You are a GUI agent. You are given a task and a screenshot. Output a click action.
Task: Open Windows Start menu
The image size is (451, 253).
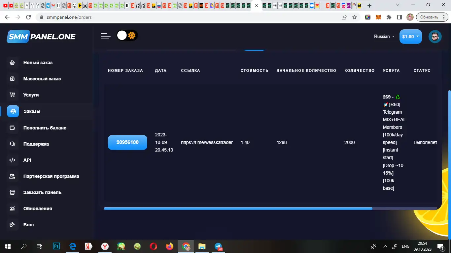click(8, 246)
